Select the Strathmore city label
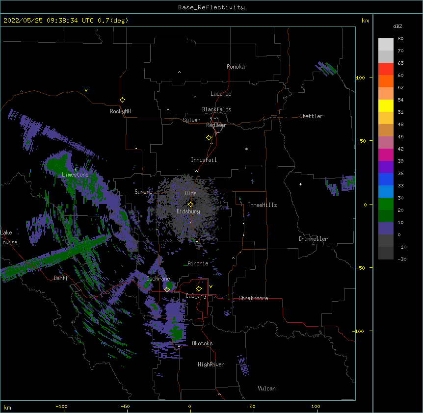Viewport: 423px width, 413px height. [253, 298]
